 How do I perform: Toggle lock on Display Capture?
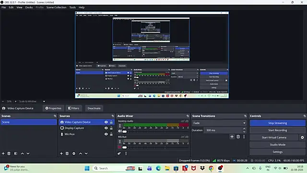coord(111,128)
